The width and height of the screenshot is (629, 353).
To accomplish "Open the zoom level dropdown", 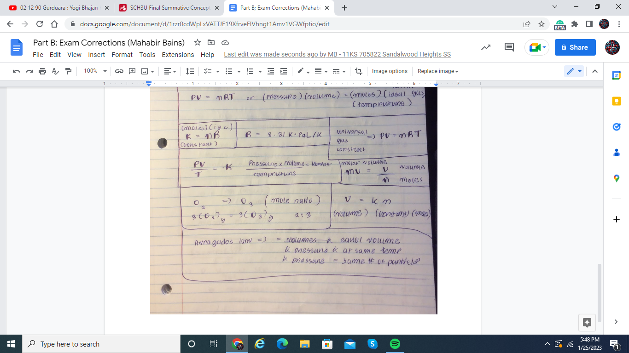I will point(94,71).
